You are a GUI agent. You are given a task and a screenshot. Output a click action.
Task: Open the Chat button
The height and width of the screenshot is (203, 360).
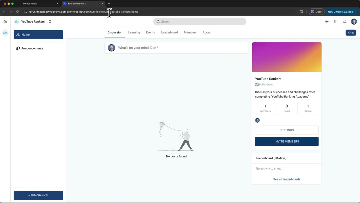(x=351, y=32)
